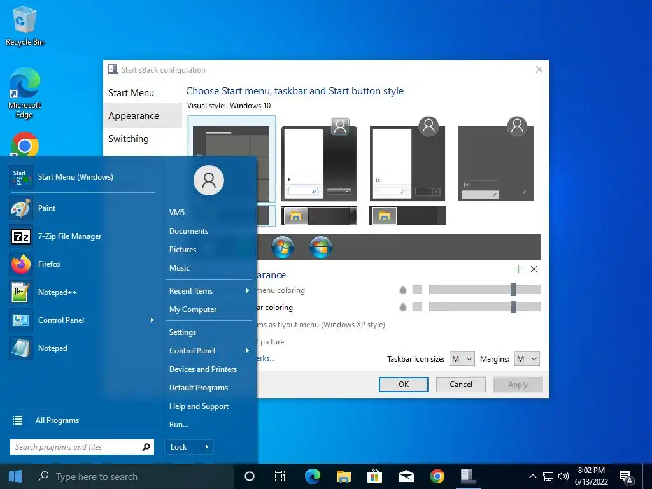Click the Apply button
The height and width of the screenshot is (489, 652).
518,385
